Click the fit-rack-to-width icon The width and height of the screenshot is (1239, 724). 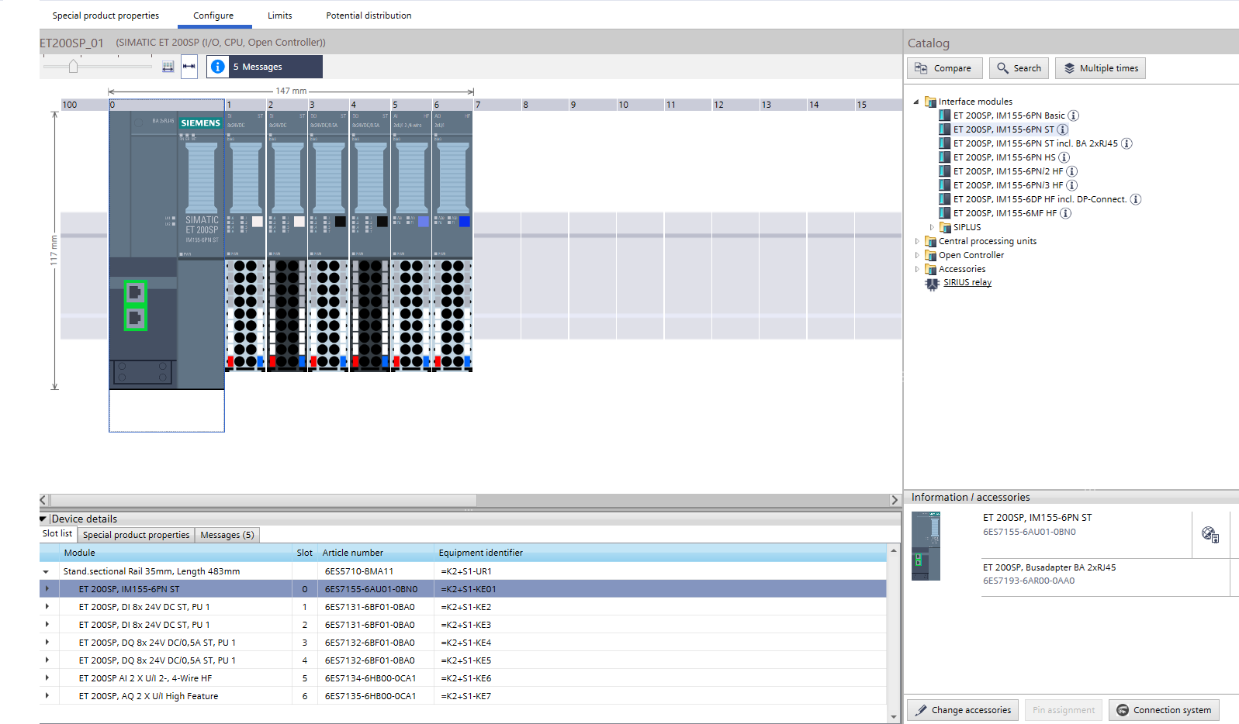168,67
